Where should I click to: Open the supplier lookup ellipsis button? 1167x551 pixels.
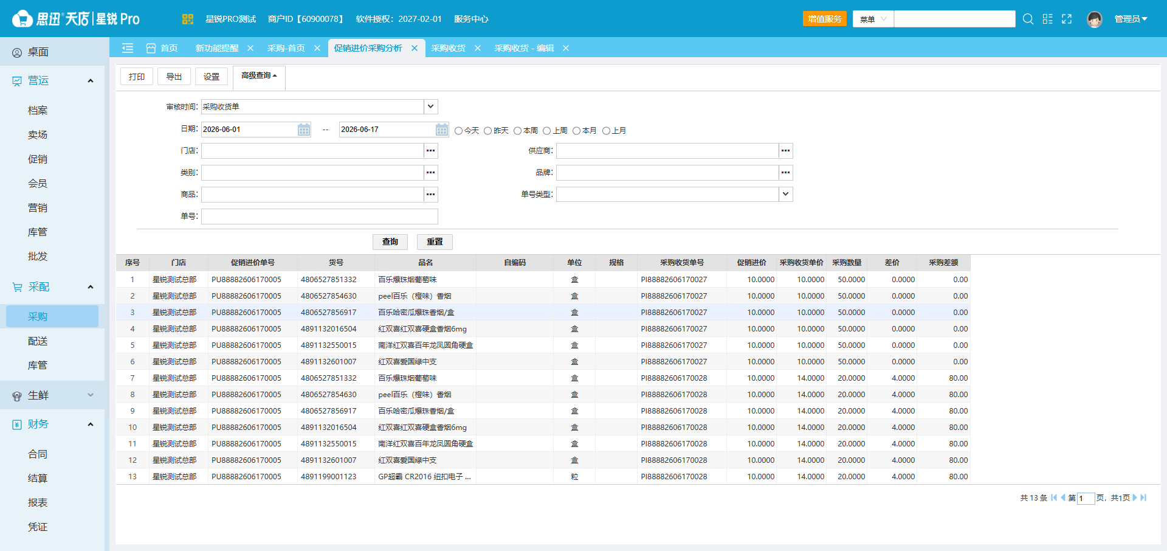(786, 151)
